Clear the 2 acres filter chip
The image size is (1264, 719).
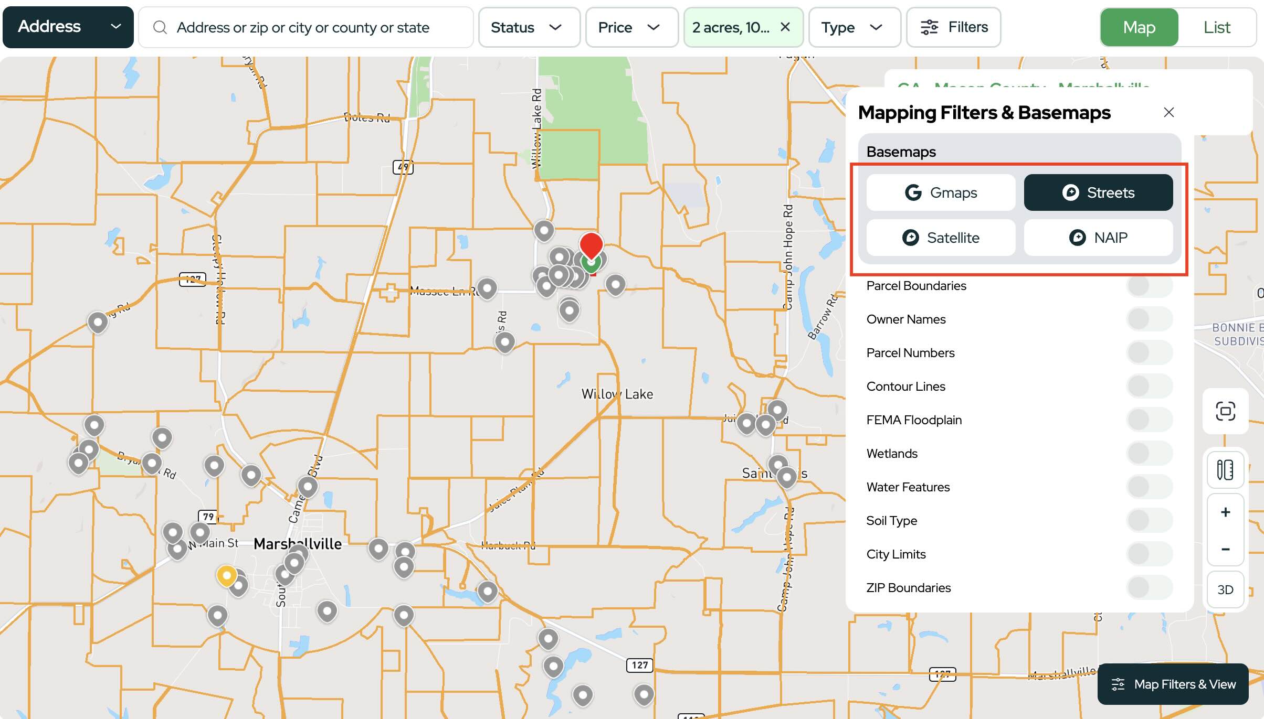click(785, 27)
